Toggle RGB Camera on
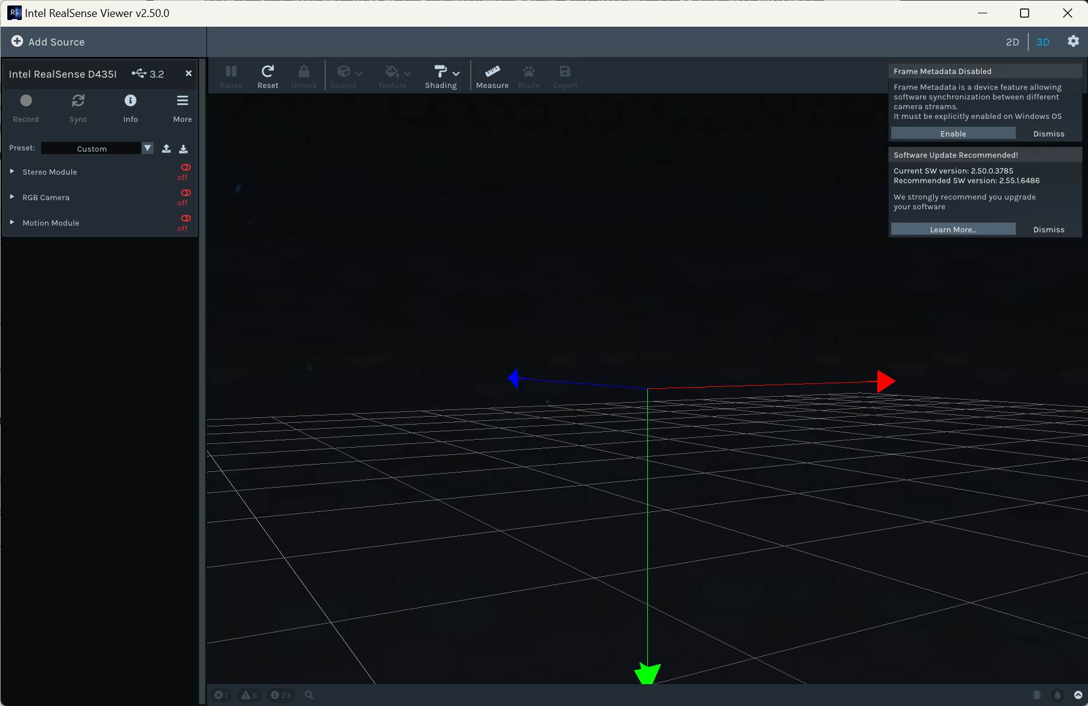Viewport: 1088px width, 706px height. pyautogui.click(x=185, y=197)
